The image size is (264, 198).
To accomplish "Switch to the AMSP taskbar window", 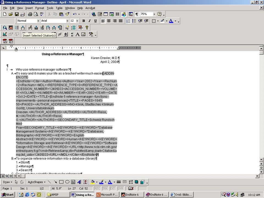I will pos(57,195).
